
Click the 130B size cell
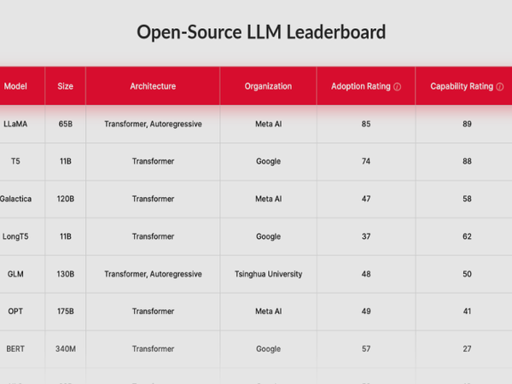pyautogui.click(x=66, y=274)
